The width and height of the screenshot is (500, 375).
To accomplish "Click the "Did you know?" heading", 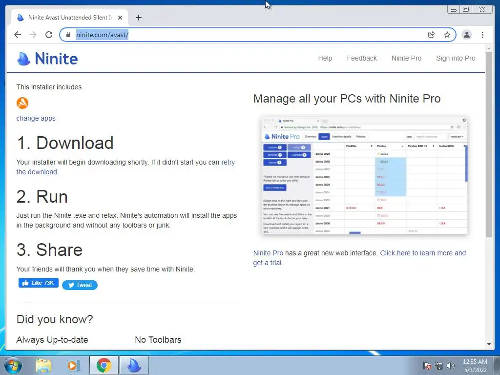I will (x=55, y=319).
